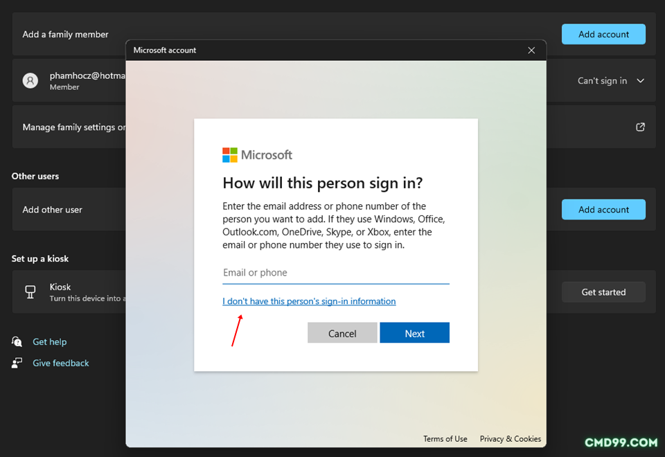Click the Next button
Screen dimensions: 665x457
click(414, 333)
